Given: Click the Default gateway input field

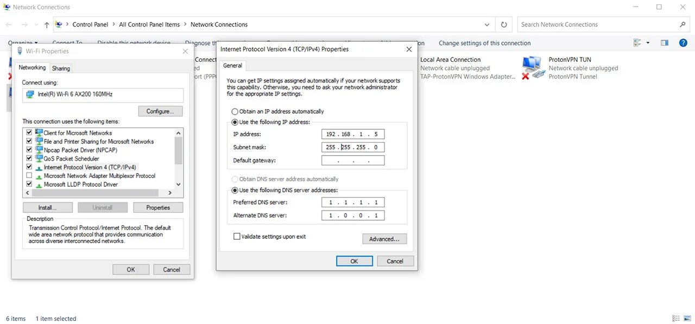Looking at the screenshot, I should 353,161.
